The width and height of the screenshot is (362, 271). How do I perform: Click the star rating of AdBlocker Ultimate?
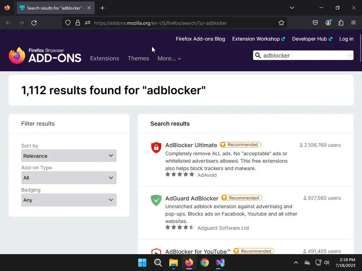click(x=180, y=174)
